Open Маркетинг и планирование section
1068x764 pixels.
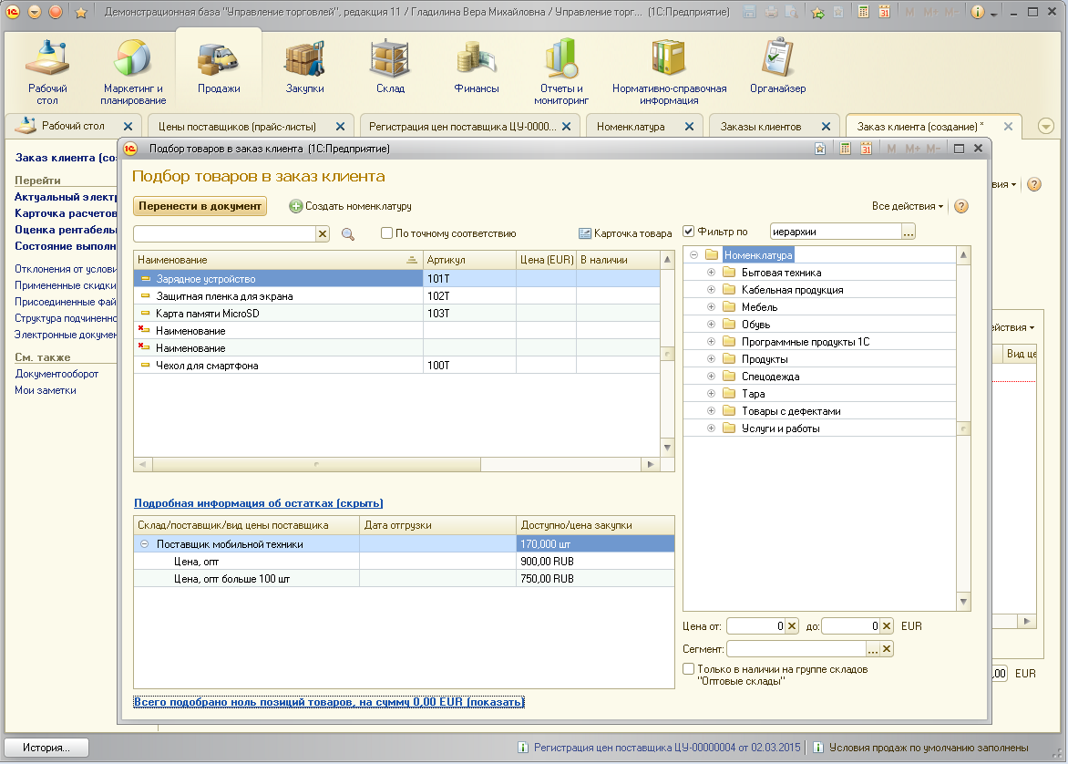tap(133, 72)
